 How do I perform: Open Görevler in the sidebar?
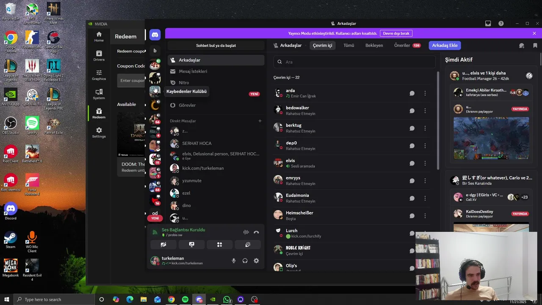click(216, 105)
